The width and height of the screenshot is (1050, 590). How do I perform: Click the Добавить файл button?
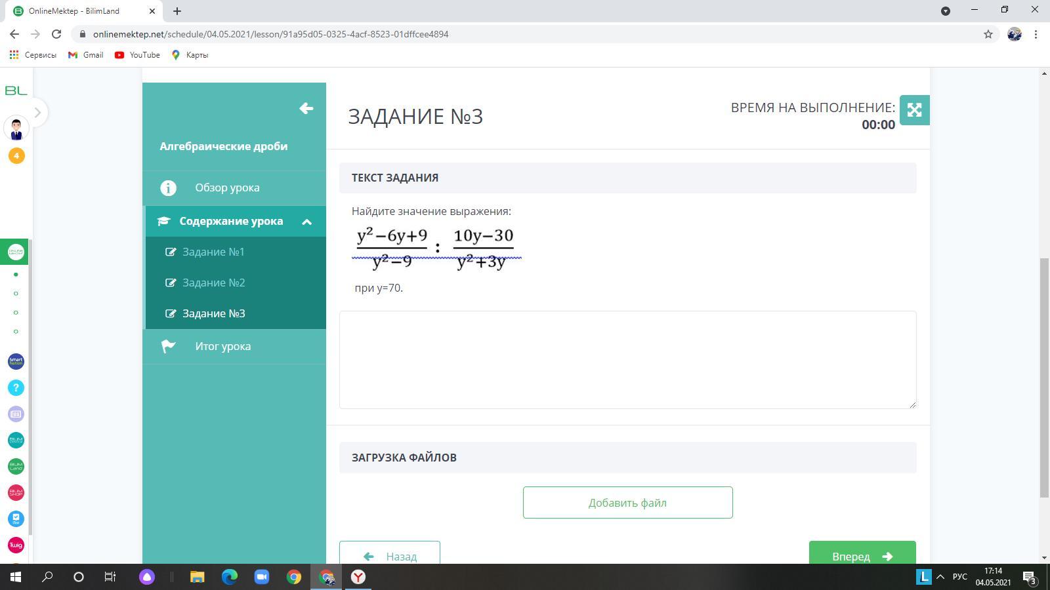[x=627, y=503]
